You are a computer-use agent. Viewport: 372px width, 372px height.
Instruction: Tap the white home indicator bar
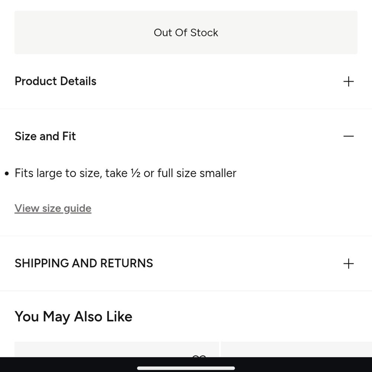[x=186, y=368]
